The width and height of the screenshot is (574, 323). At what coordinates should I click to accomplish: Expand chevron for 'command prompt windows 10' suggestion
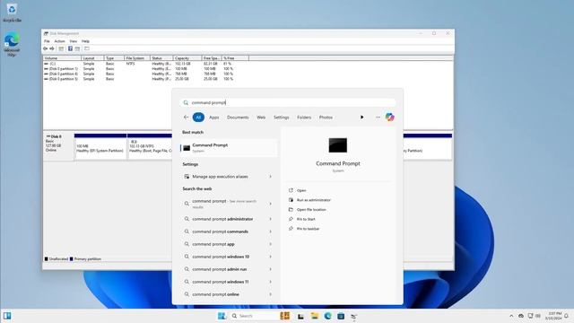271,257
